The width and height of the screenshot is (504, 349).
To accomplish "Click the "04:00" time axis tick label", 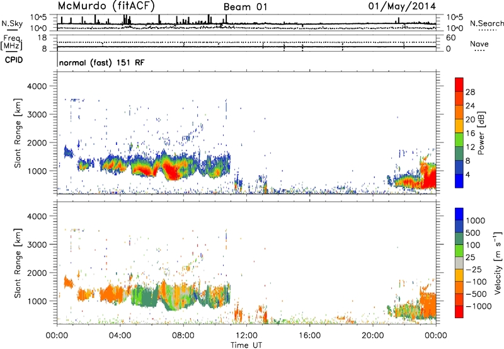I will [120, 336].
